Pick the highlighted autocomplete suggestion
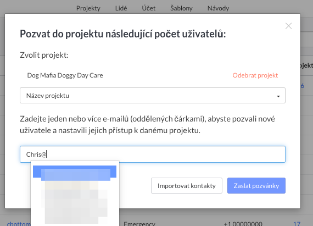The image size is (313, 226). 75,172
